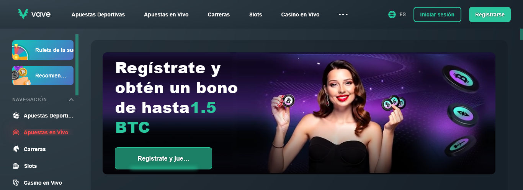Click Regístrate y jue... banner button
The image size is (523, 190).
tap(163, 158)
